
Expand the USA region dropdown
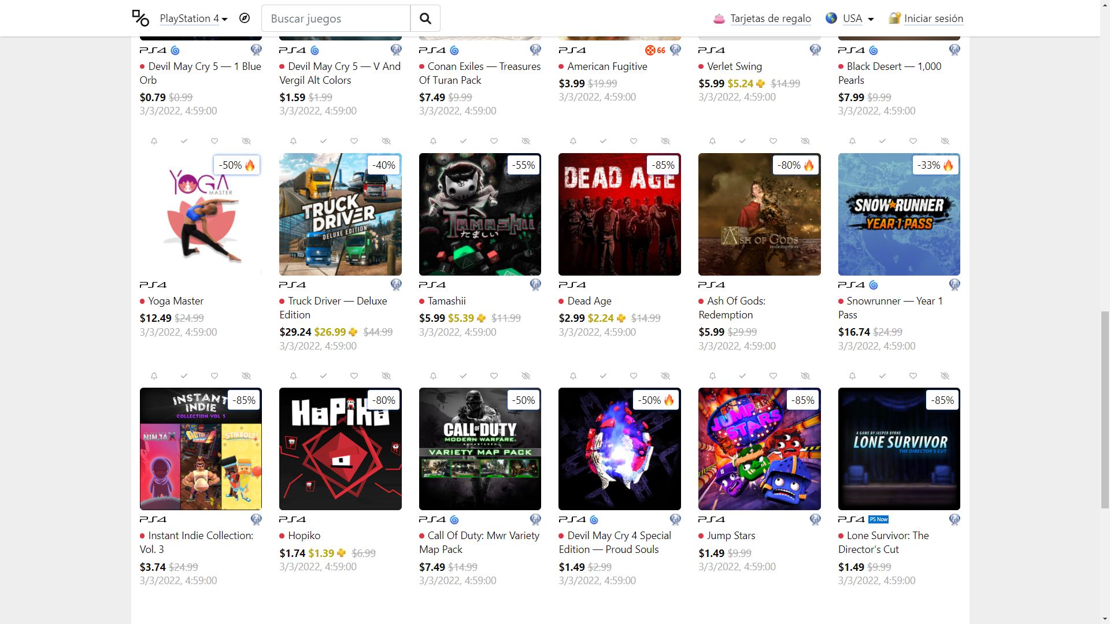point(849,18)
